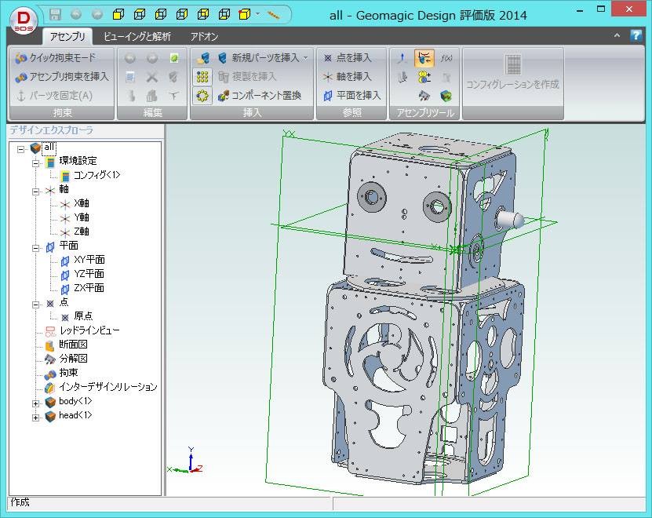Click the green refresh icon in 編集 group
Viewport: 652px width, 518px height.
click(x=174, y=58)
